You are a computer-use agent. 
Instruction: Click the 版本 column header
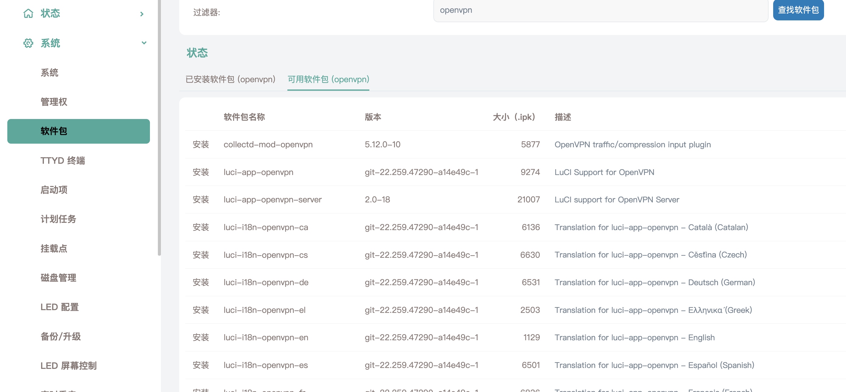click(x=373, y=117)
